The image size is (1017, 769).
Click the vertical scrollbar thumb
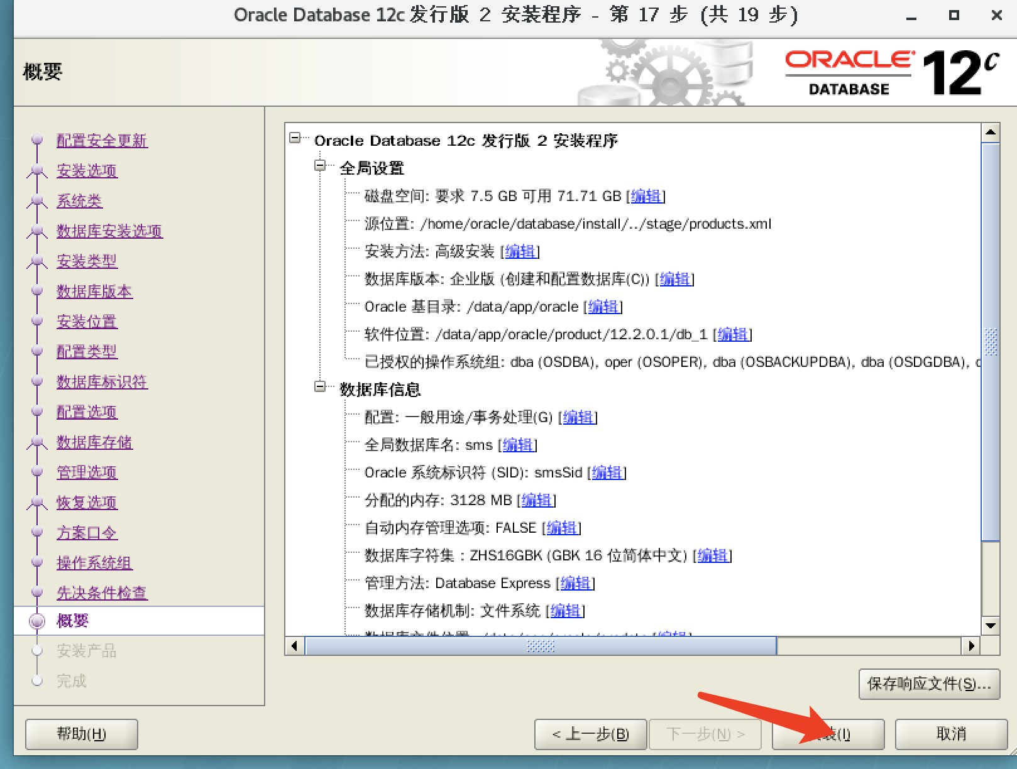coord(991,341)
